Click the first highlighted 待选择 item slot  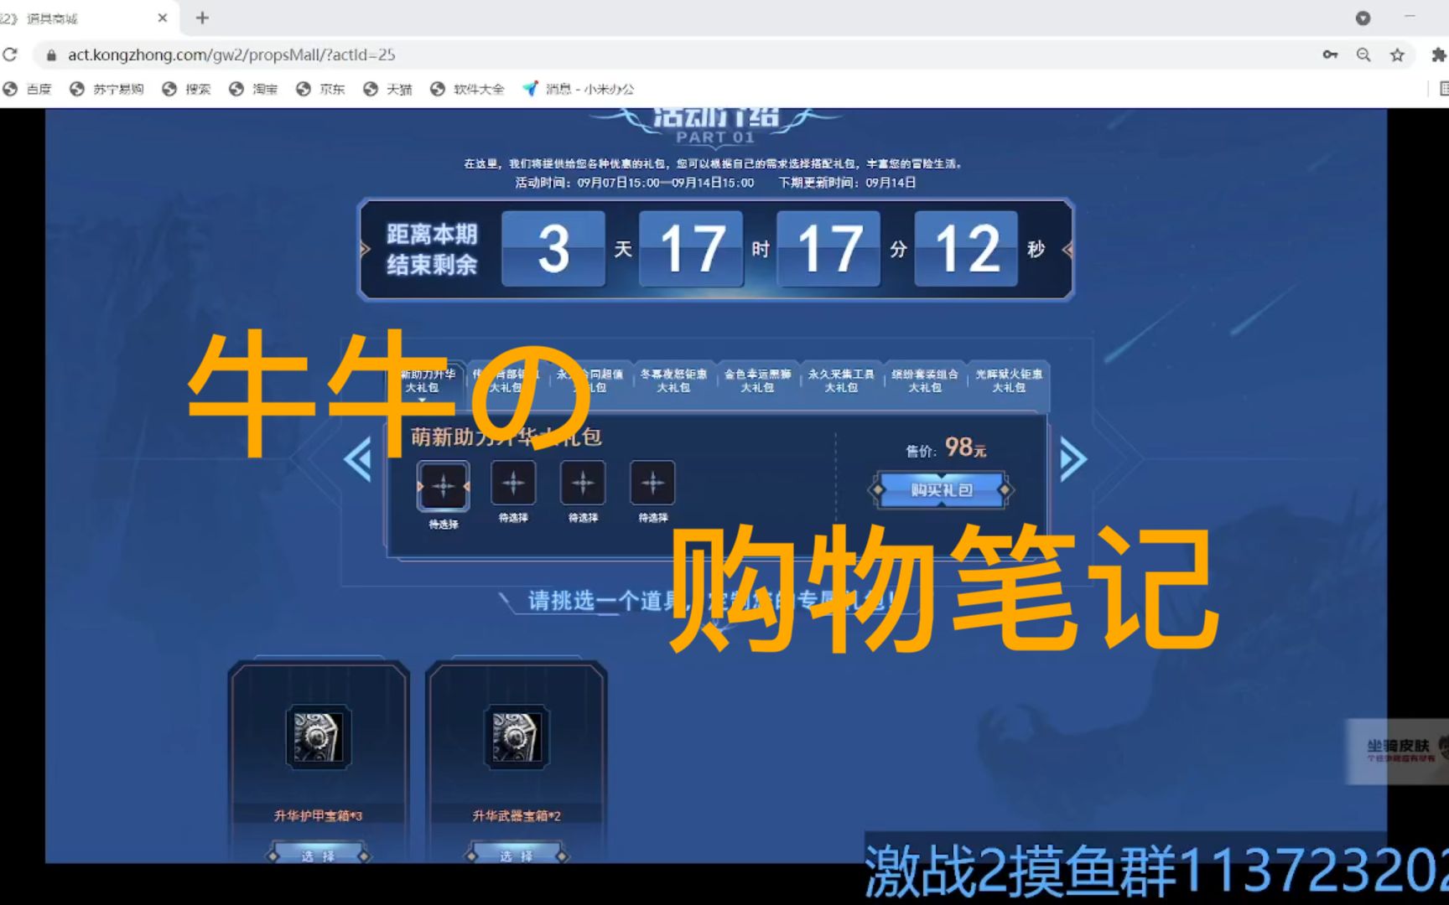(444, 486)
